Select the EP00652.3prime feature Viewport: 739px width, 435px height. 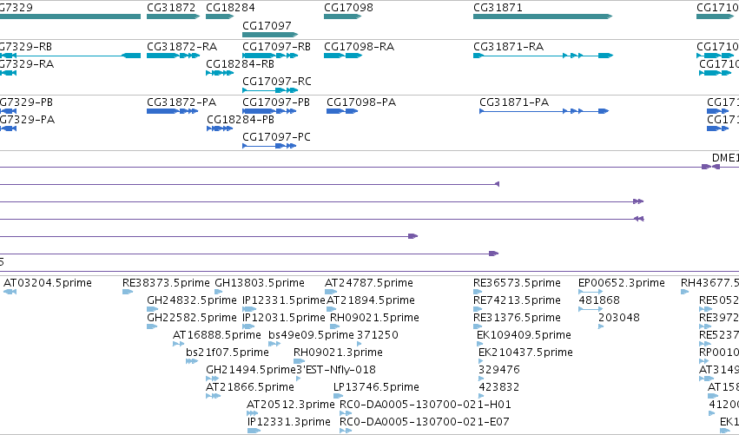click(591, 292)
